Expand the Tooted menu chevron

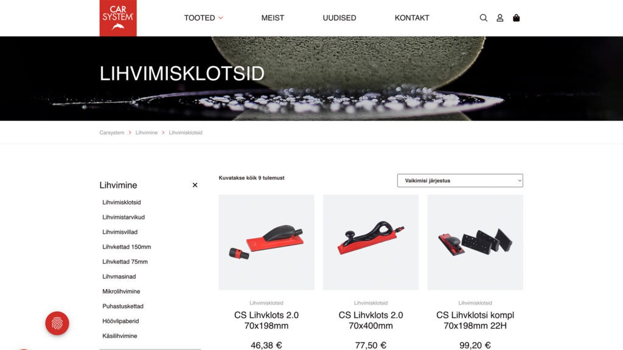(221, 18)
